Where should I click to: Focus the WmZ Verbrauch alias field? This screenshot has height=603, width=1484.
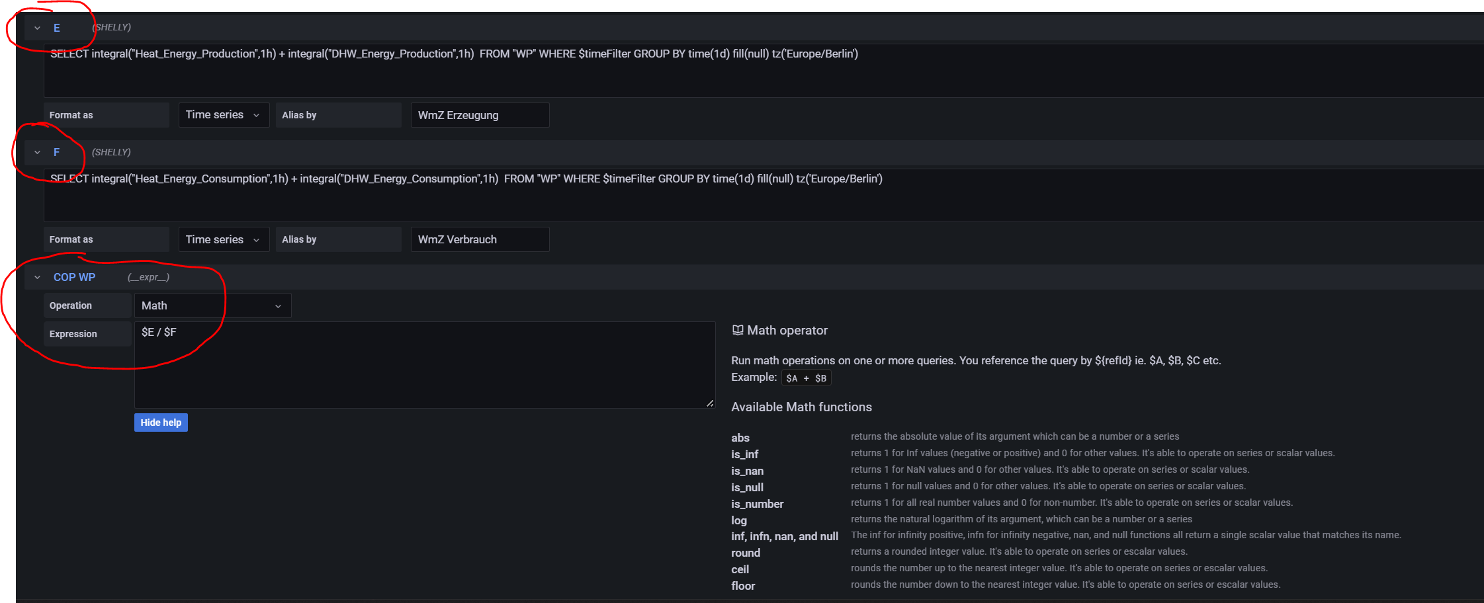pyautogui.click(x=479, y=239)
